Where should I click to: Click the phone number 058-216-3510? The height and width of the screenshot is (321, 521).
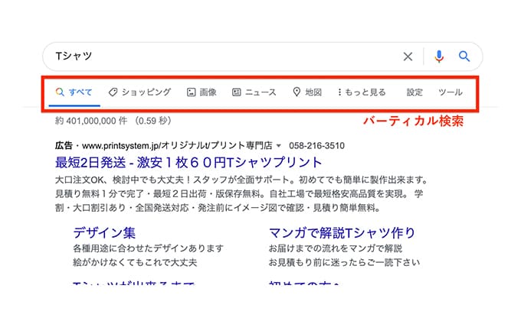coord(316,145)
